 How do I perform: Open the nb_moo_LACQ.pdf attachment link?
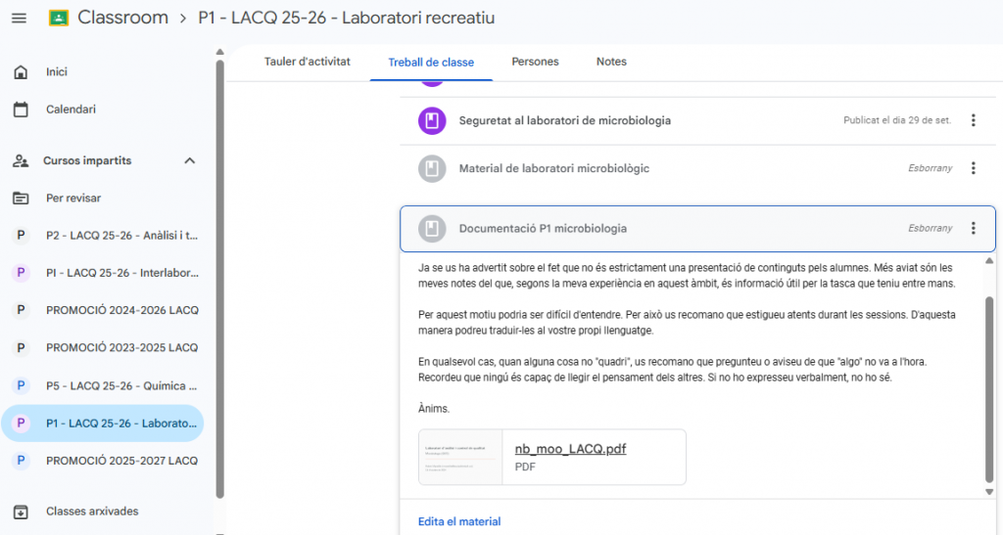(570, 449)
